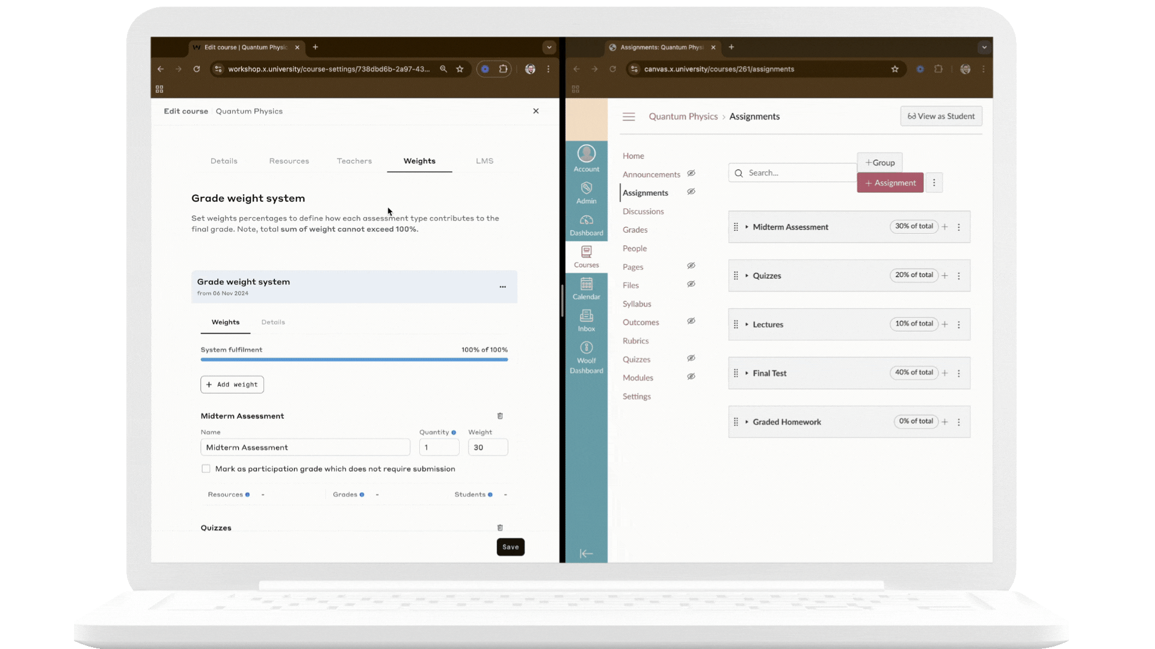Viewport: 1155px width, 649px height.
Task: Open the Account panel in the sidebar
Action: pos(586,157)
